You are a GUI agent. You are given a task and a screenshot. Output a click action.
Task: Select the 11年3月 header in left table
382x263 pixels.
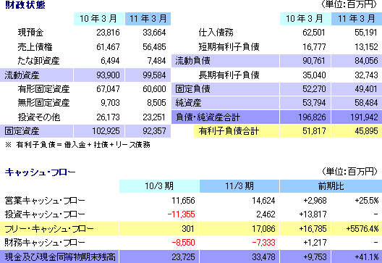148,19
